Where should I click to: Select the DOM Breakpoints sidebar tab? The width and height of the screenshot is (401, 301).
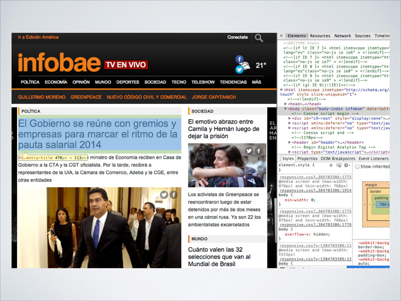(338, 159)
